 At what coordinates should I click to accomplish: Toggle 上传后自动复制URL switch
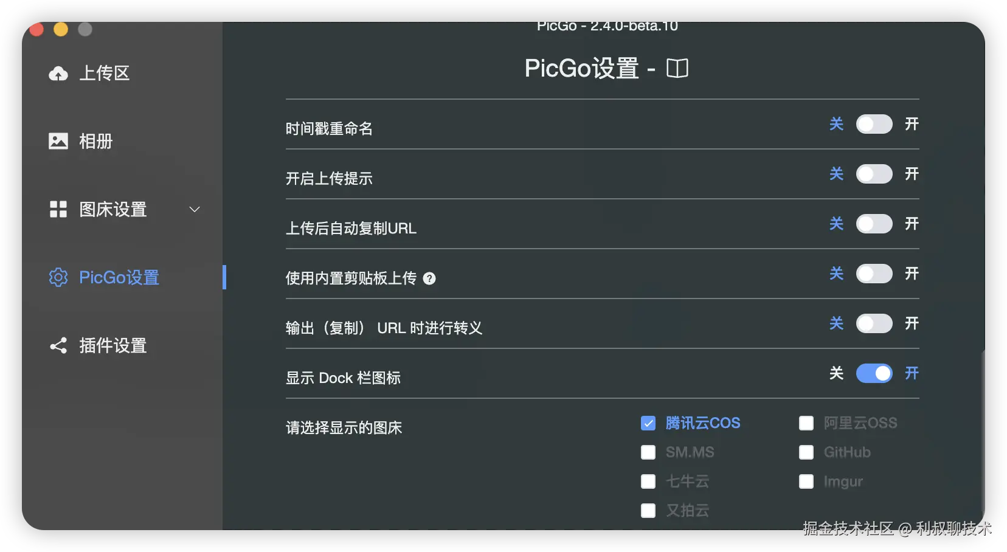click(x=874, y=224)
